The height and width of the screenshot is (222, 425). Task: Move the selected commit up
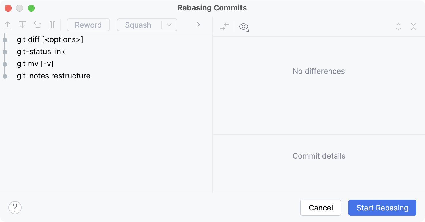[7, 25]
